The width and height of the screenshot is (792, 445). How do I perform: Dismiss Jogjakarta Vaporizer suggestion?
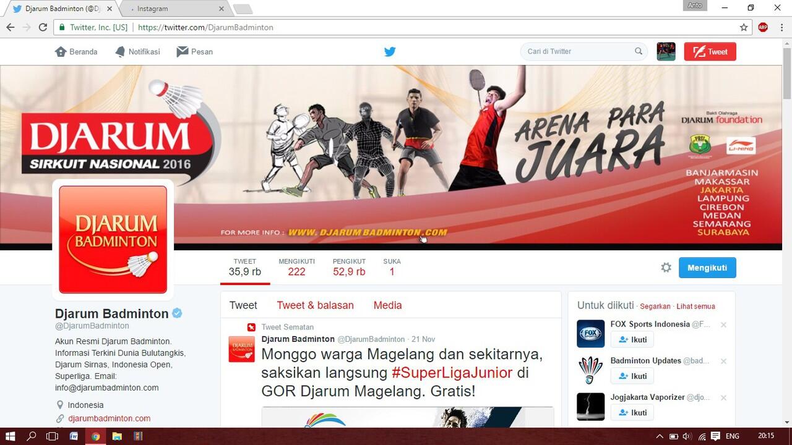pyautogui.click(x=723, y=397)
